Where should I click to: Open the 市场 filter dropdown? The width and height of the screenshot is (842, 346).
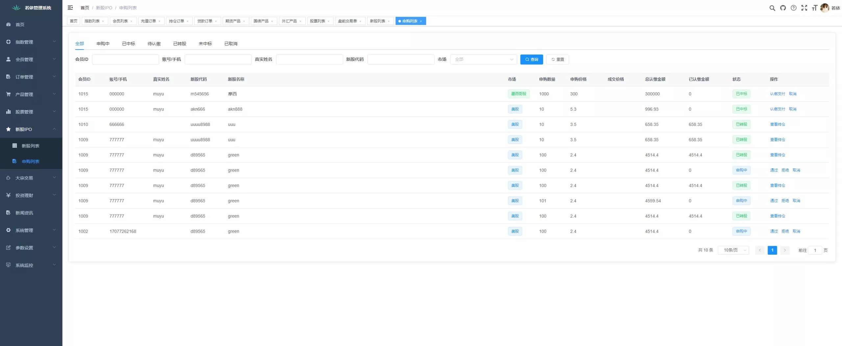(x=483, y=59)
